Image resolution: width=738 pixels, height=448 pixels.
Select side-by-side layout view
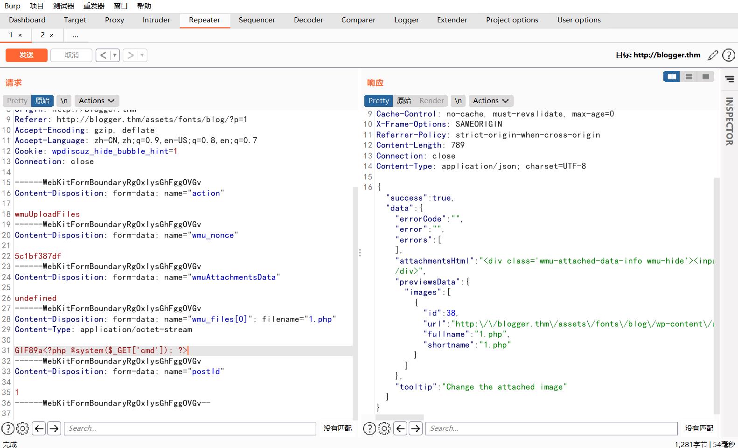[x=672, y=77]
